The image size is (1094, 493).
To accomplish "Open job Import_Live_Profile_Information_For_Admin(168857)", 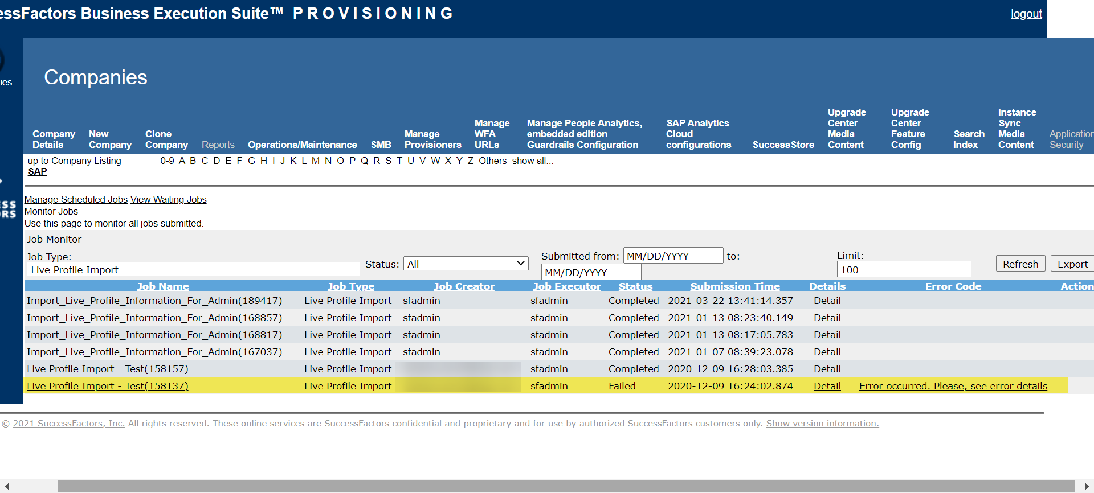I will tap(154, 318).
